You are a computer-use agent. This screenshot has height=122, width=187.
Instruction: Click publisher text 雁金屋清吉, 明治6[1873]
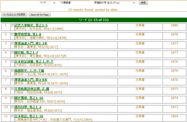click(44, 111)
